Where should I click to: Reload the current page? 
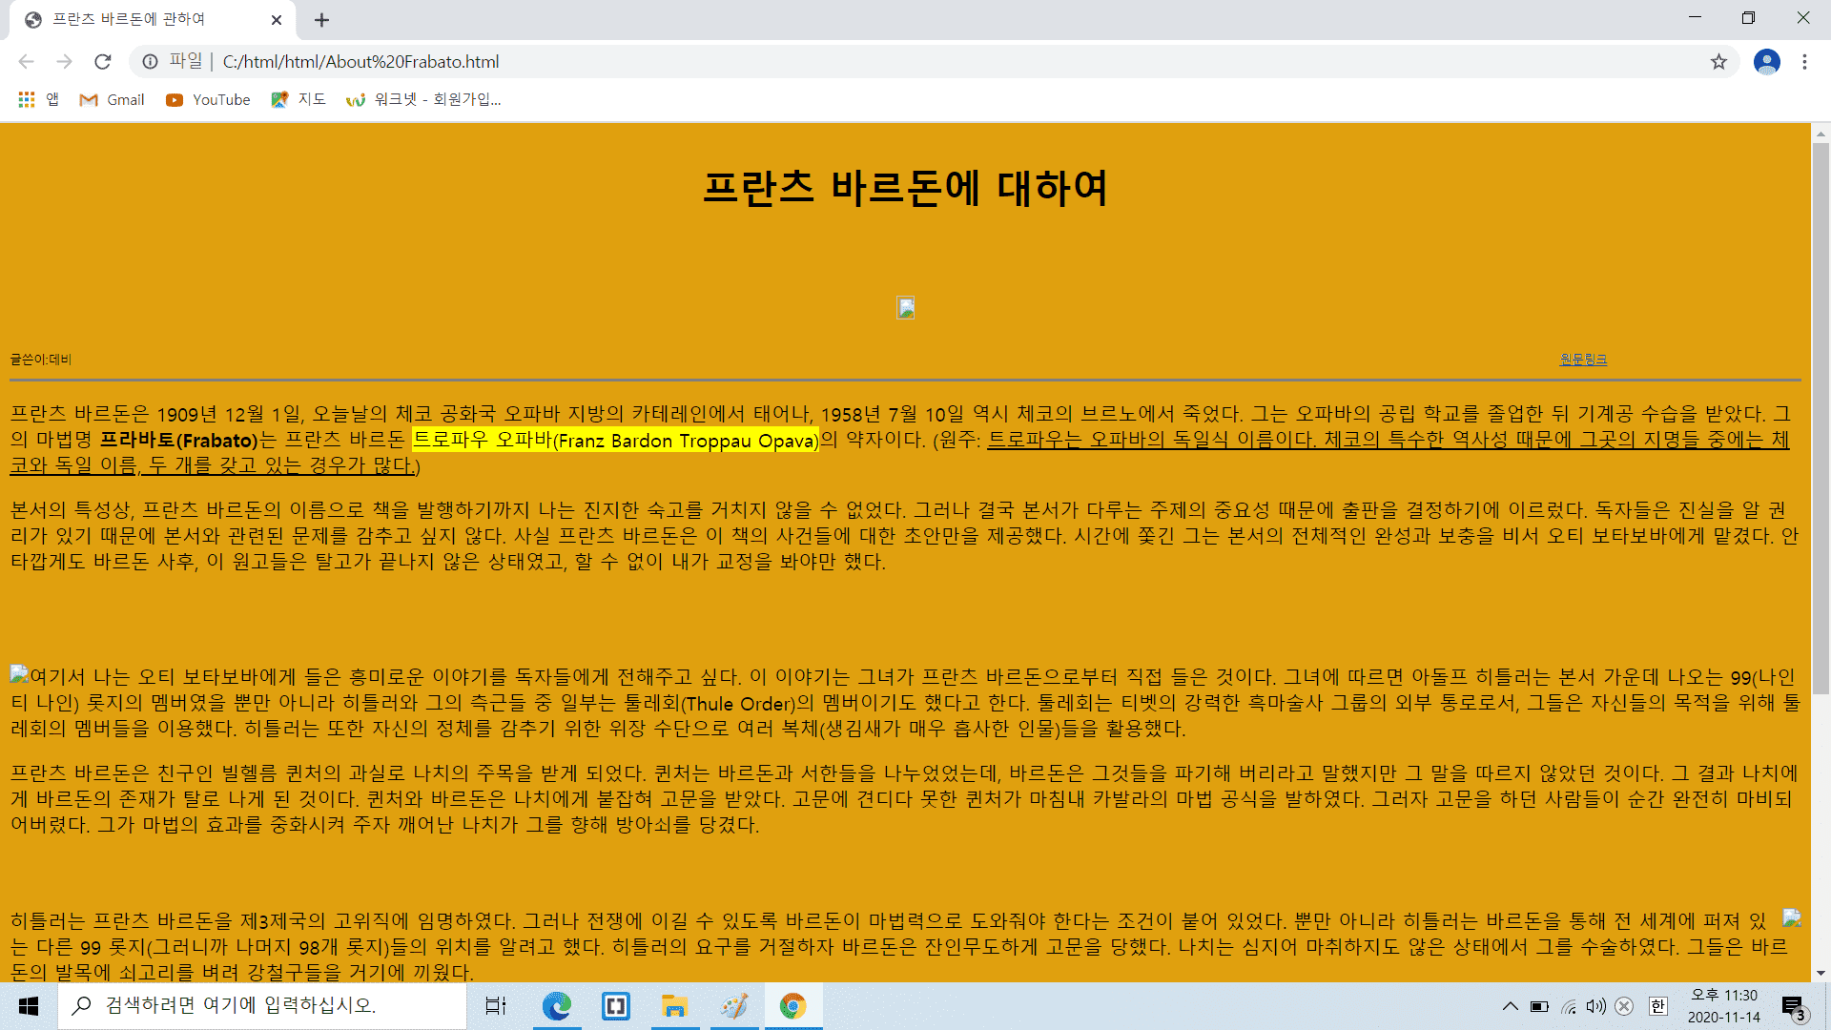pyautogui.click(x=103, y=61)
